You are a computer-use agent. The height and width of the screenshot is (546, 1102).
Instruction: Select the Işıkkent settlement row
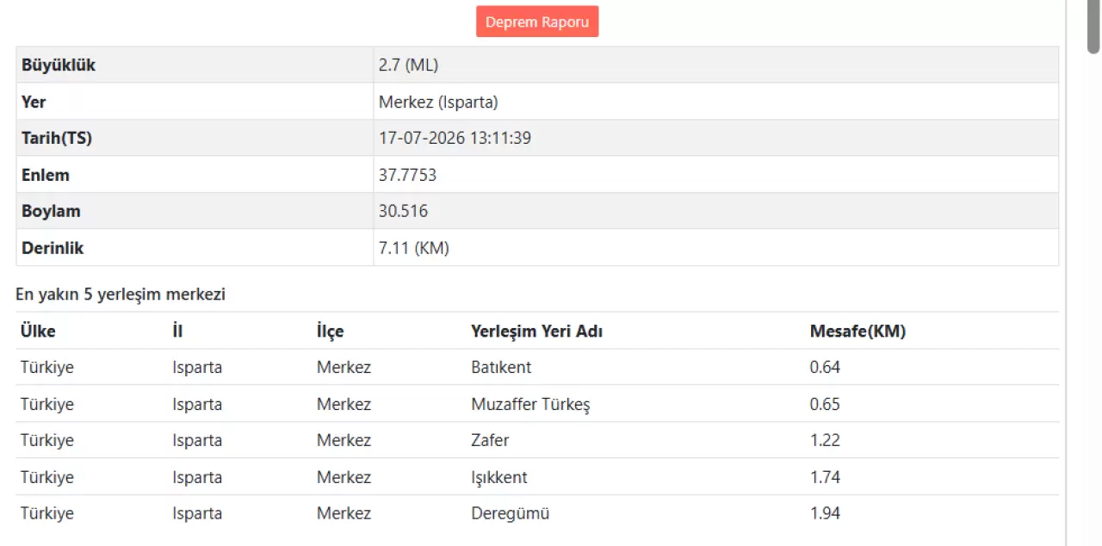pos(537,476)
